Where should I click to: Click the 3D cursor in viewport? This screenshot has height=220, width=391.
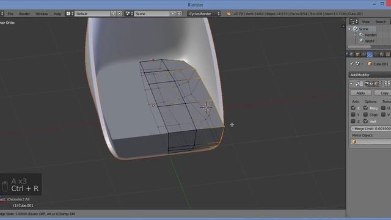tap(206, 108)
